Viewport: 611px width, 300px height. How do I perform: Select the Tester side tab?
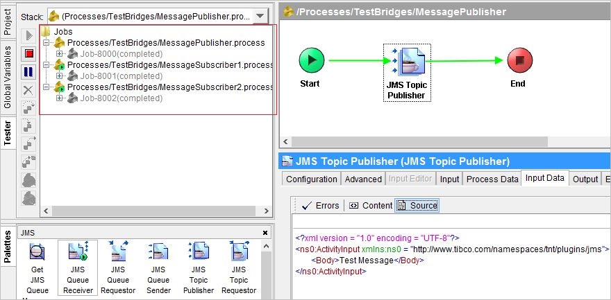tap(8, 132)
